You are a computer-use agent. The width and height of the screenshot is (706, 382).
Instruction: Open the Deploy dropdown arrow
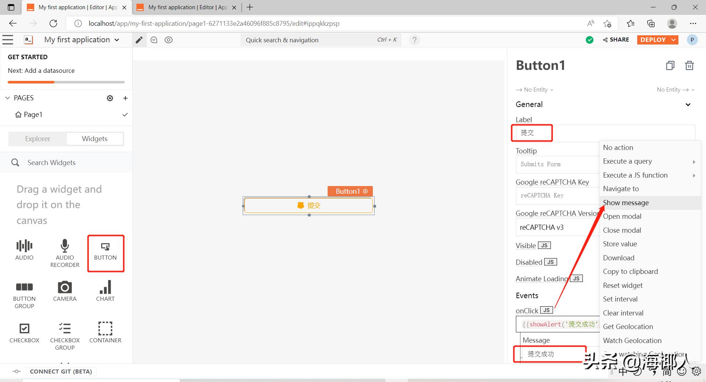point(674,40)
